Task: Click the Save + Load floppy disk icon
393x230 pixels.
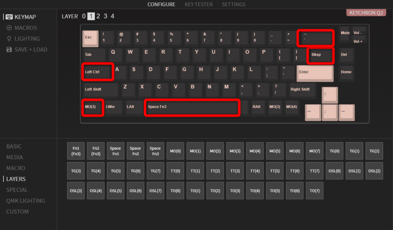Action: point(9,49)
